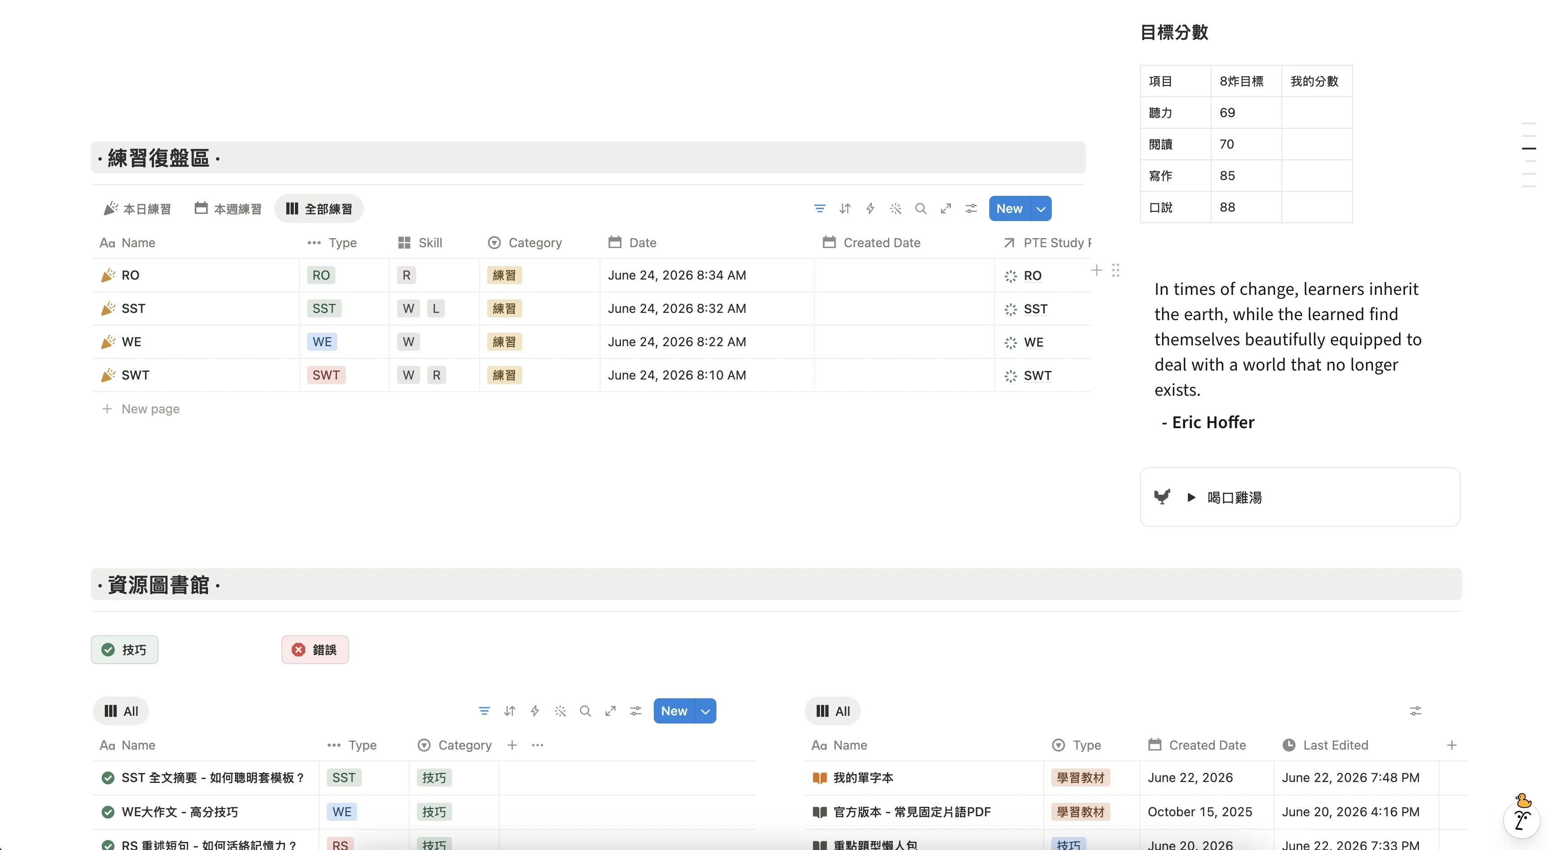Image resolution: width=1548 pixels, height=850 pixels.
Task: Click 學習教材 tag in 我的單字本 row
Action: (1081, 778)
